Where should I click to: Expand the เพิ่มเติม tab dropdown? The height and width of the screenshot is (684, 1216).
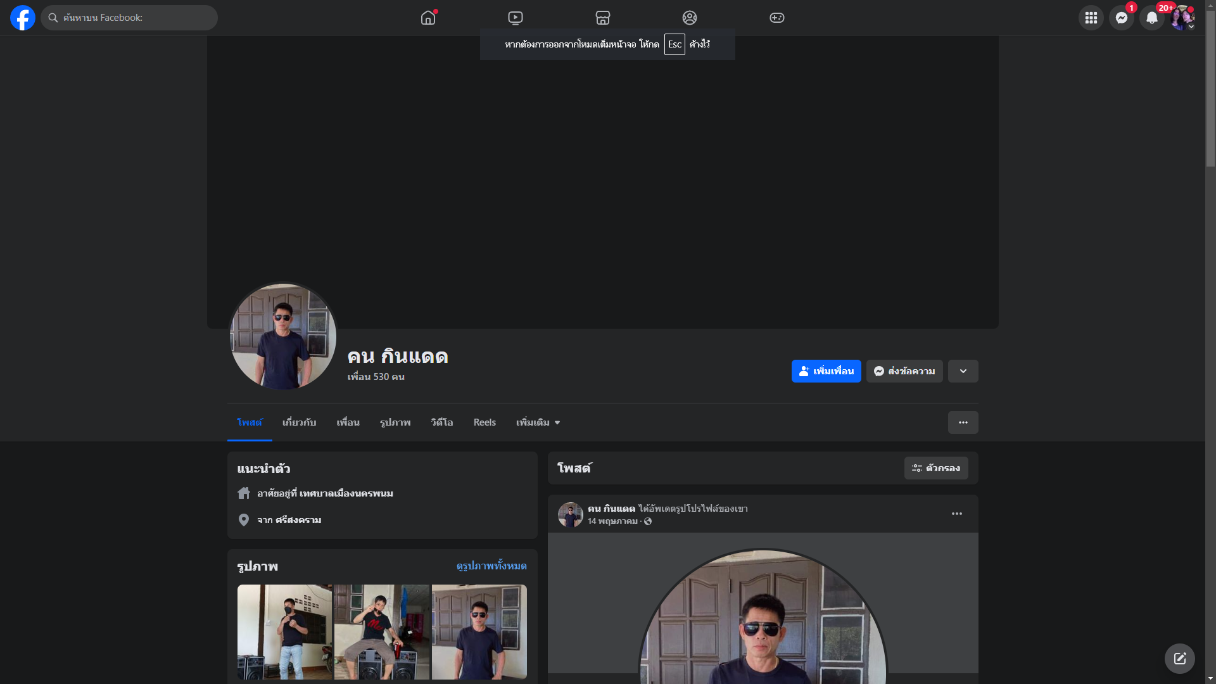coord(538,422)
